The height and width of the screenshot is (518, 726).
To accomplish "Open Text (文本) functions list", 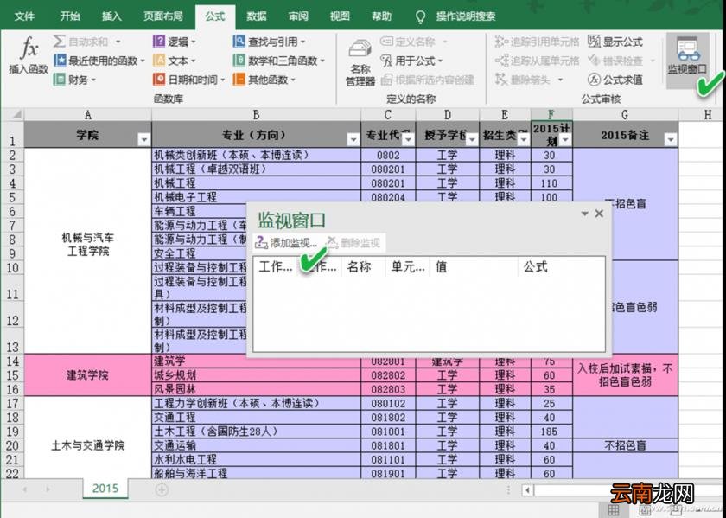I will tap(174, 61).
